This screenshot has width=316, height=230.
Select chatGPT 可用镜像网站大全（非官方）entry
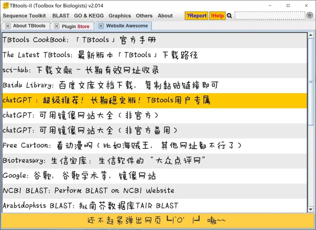click(154, 116)
